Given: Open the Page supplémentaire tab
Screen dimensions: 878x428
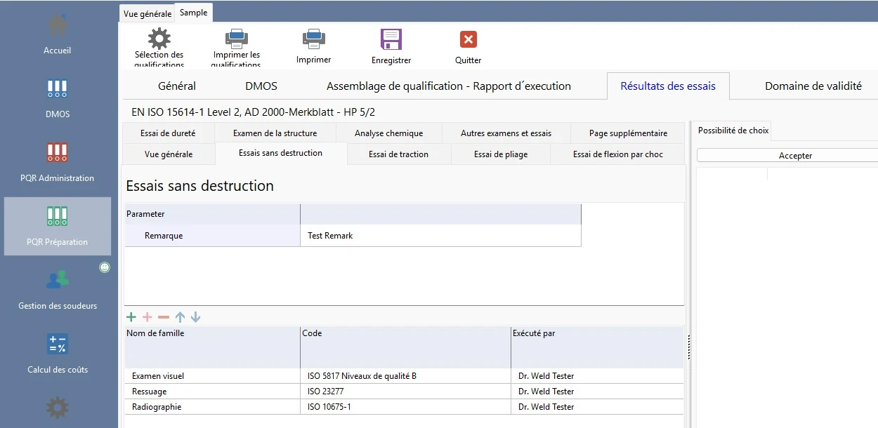Looking at the screenshot, I should point(628,133).
